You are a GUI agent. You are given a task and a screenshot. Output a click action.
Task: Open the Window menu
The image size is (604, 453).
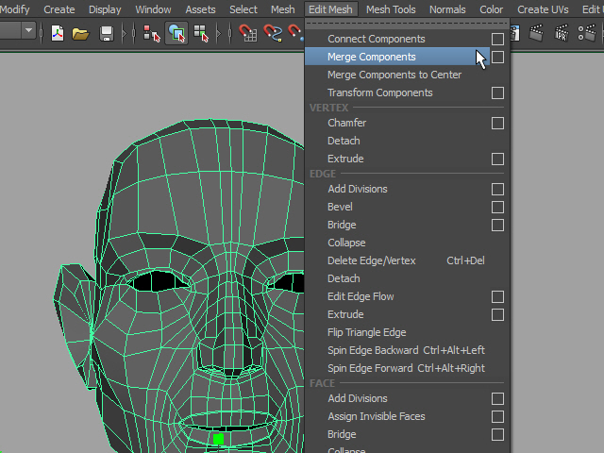(x=153, y=9)
